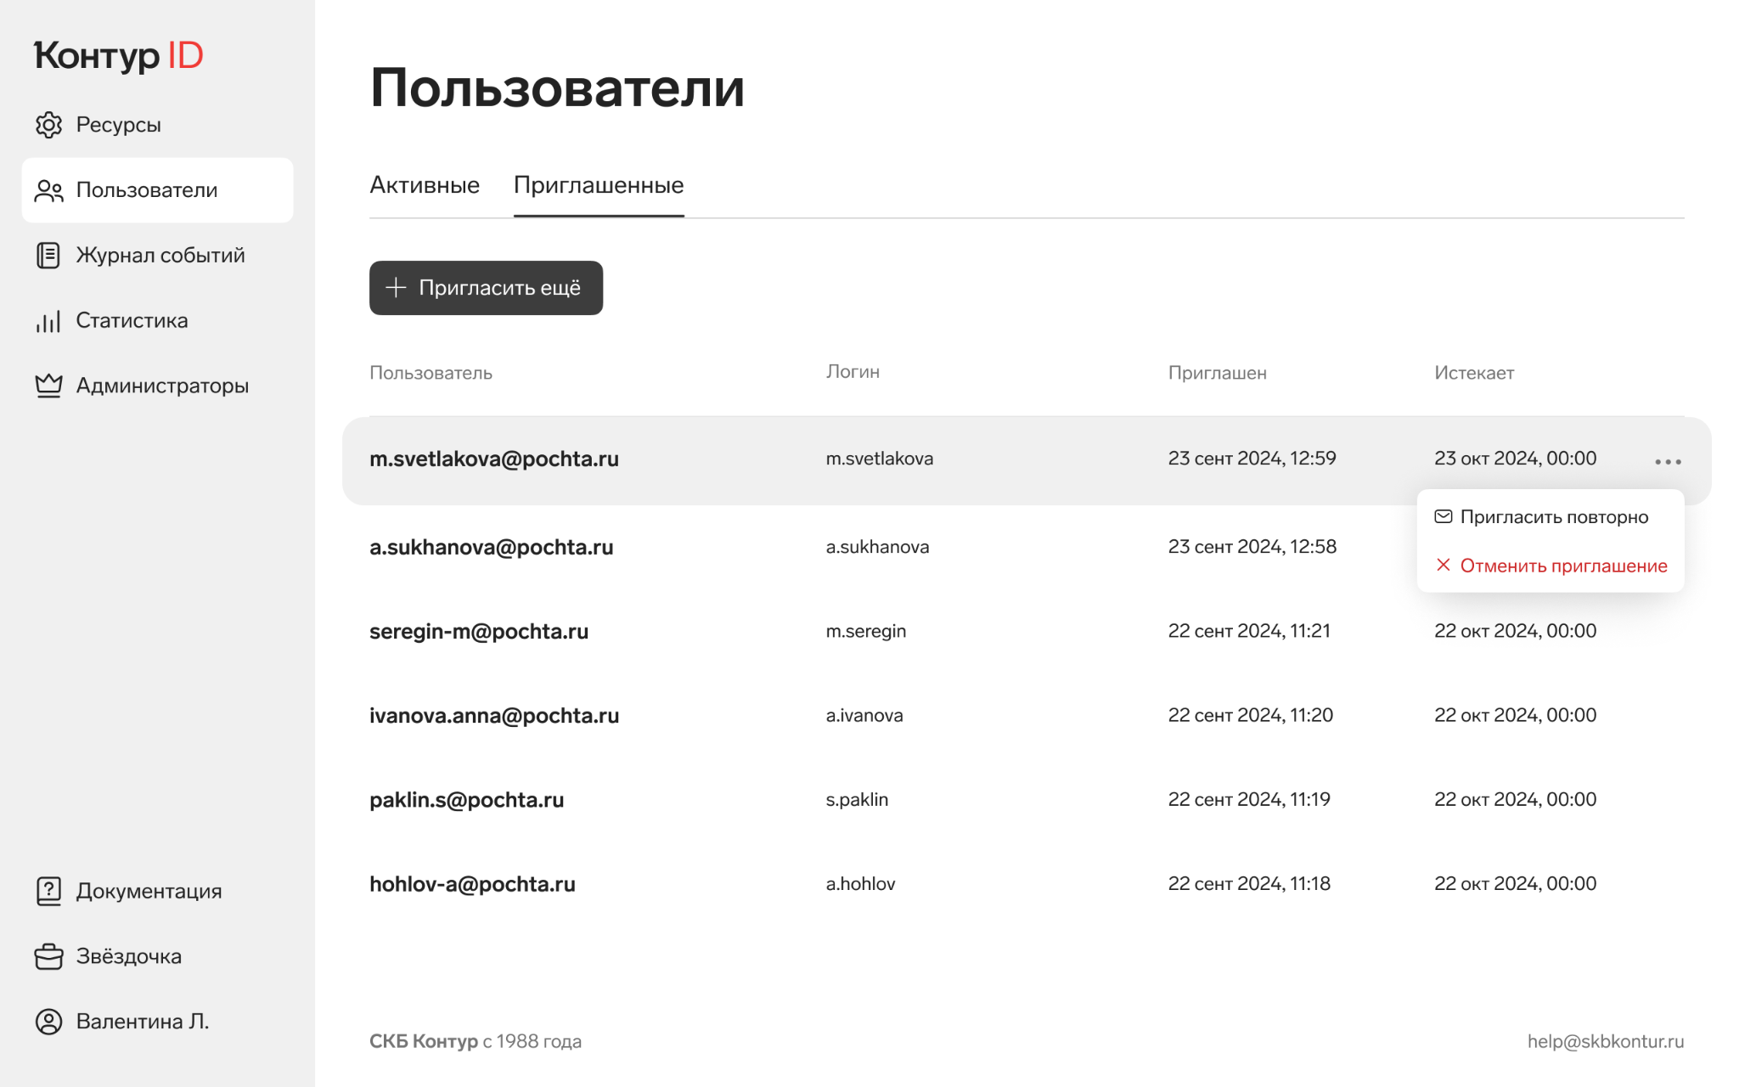Click the Истекает column header
Screen dimensions: 1739x1087
tap(1474, 373)
